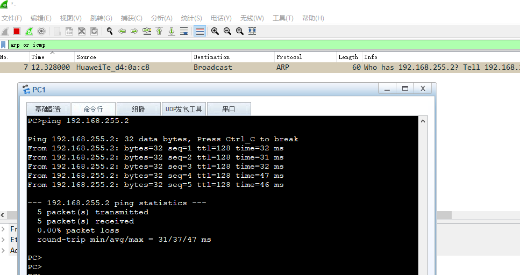Click the display filter bookmark icon
Image resolution: width=520 pixels, height=275 pixels.
tap(3, 45)
